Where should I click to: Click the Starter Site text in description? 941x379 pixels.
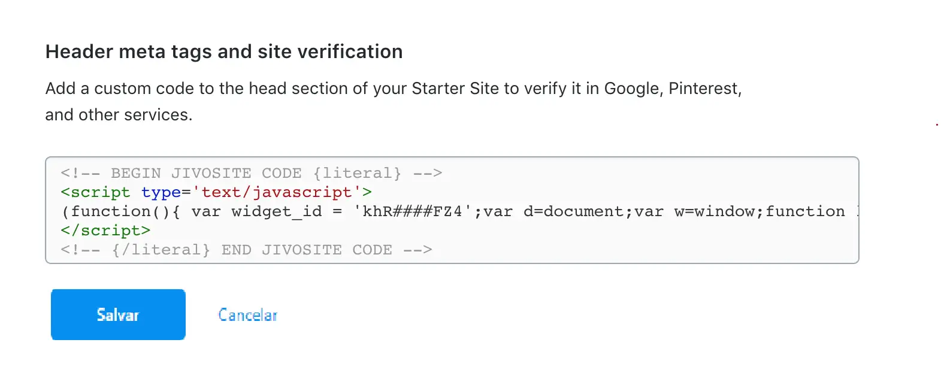455,89
